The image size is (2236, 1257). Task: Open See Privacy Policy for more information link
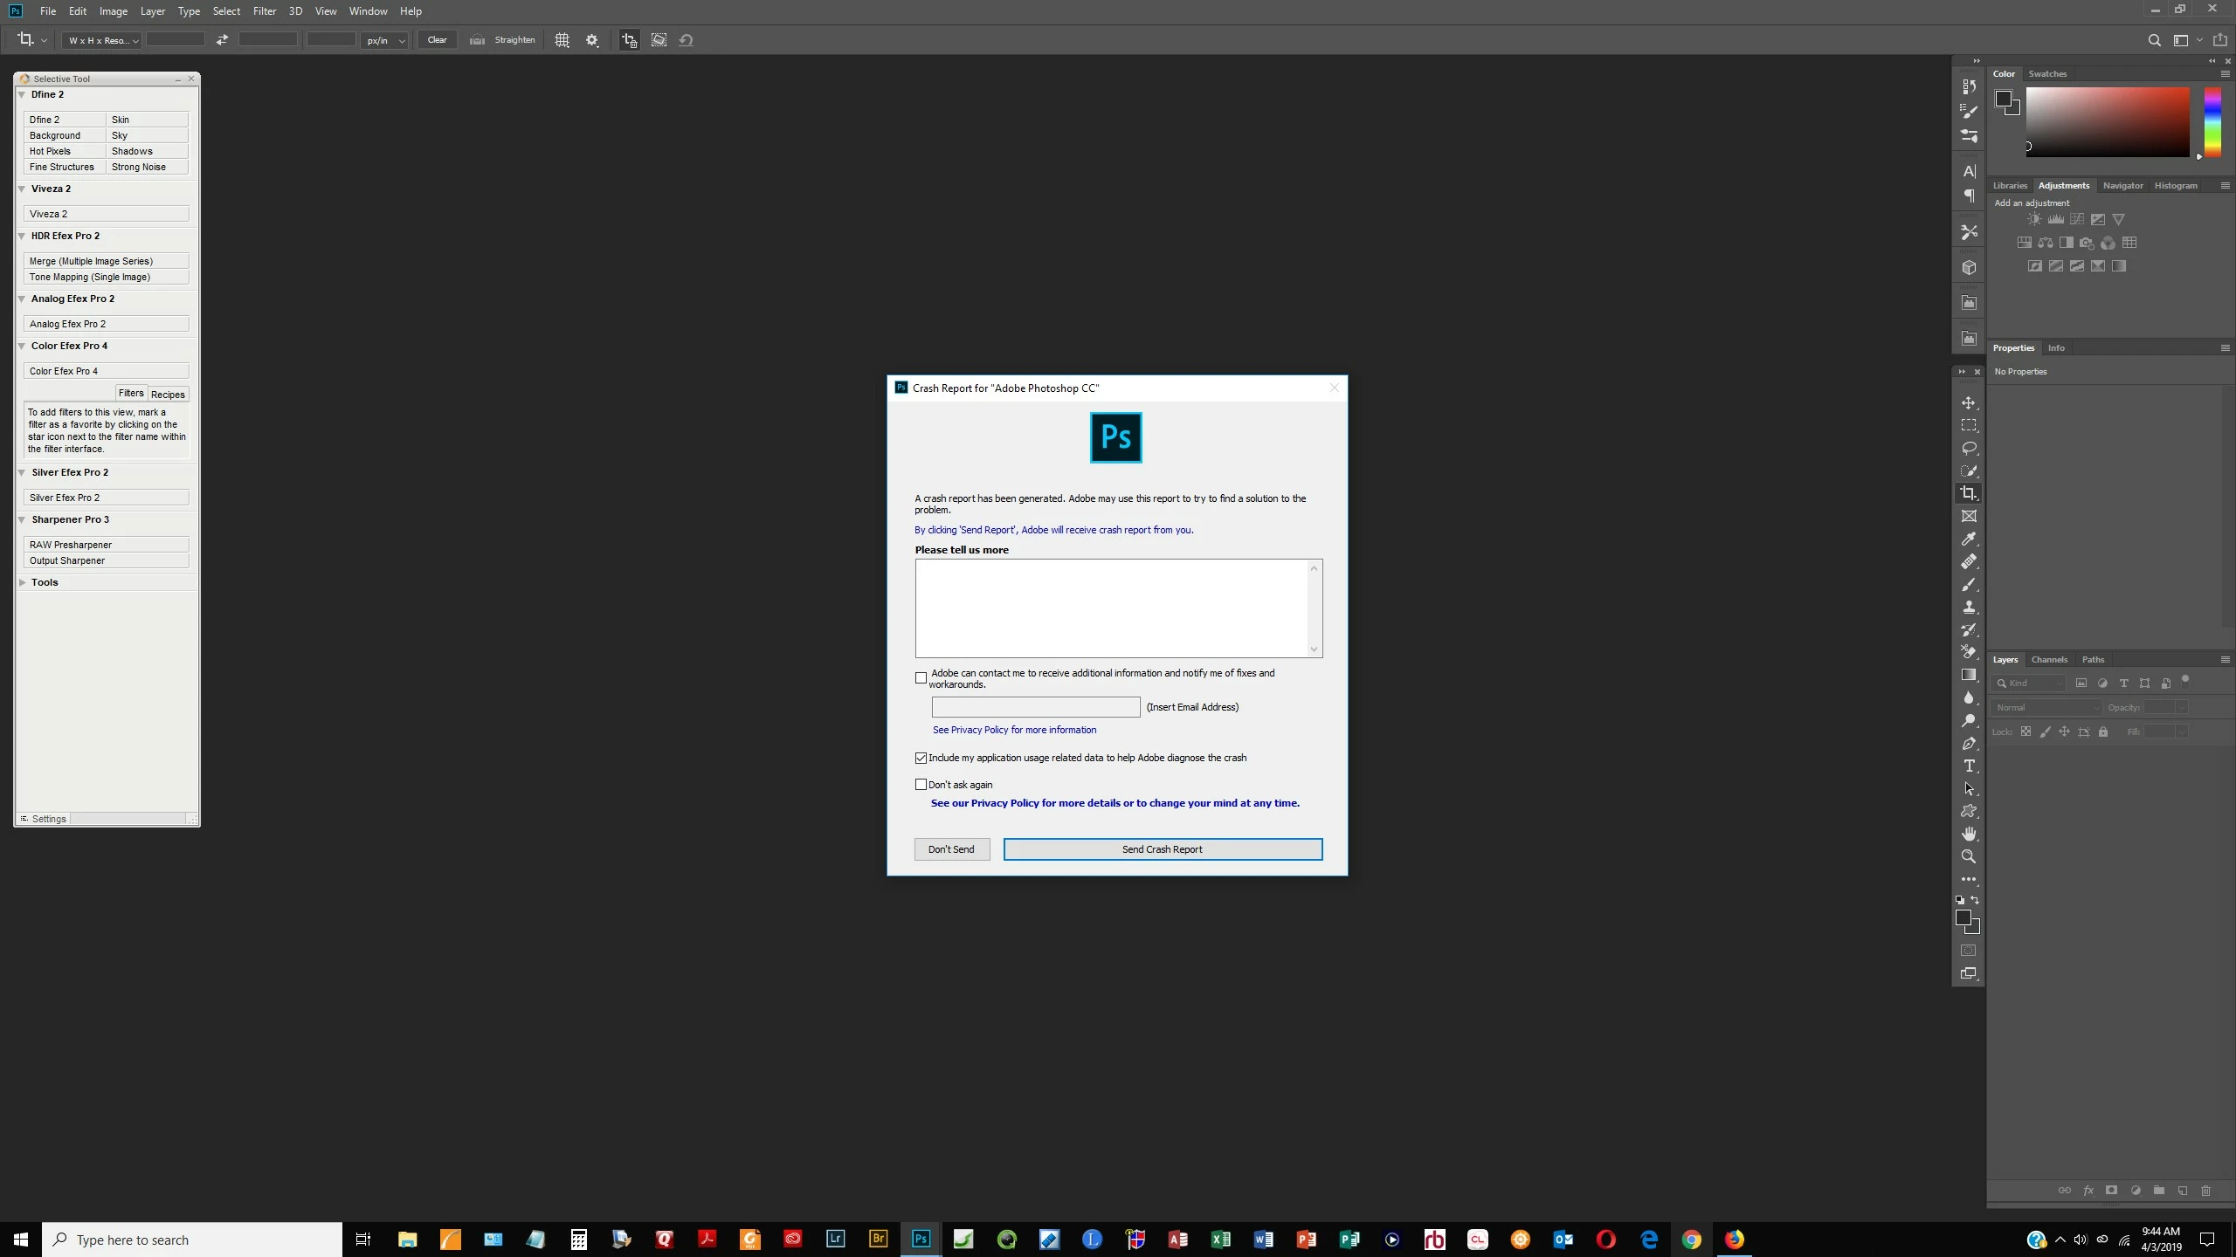click(x=1013, y=730)
